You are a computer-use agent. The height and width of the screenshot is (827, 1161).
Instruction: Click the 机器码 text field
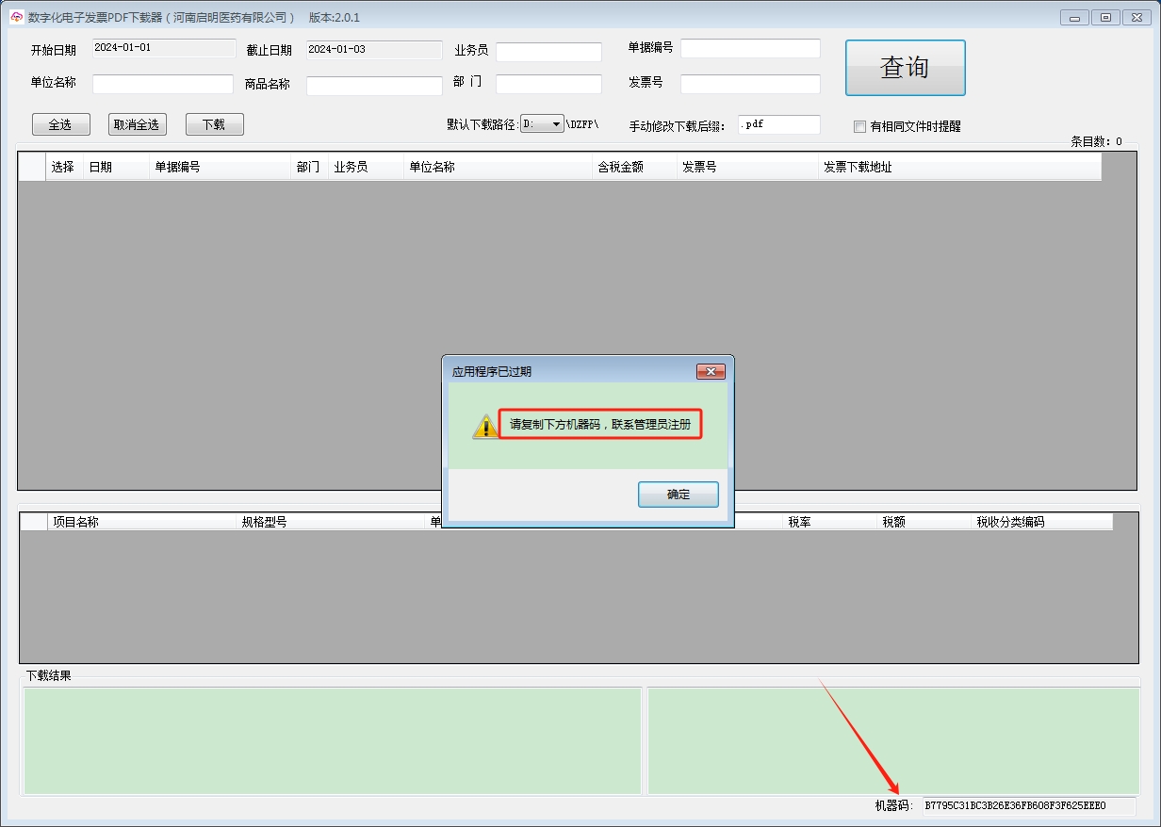click(1028, 806)
